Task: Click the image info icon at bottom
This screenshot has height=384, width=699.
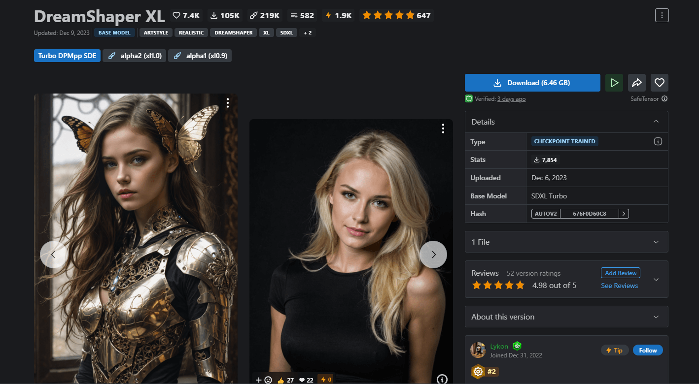Action: click(442, 379)
